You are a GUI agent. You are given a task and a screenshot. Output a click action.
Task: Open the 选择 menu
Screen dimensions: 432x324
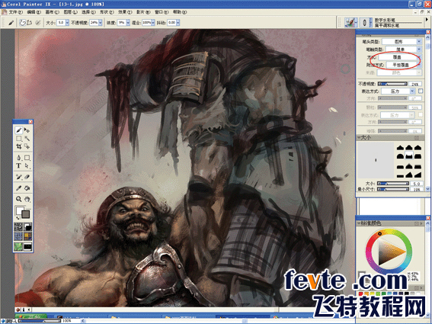(88, 12)
